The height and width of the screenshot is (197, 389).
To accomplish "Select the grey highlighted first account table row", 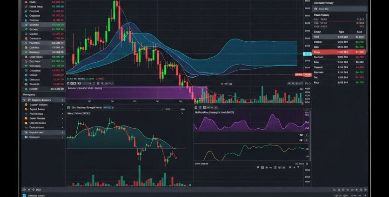I will coord(339,37).
